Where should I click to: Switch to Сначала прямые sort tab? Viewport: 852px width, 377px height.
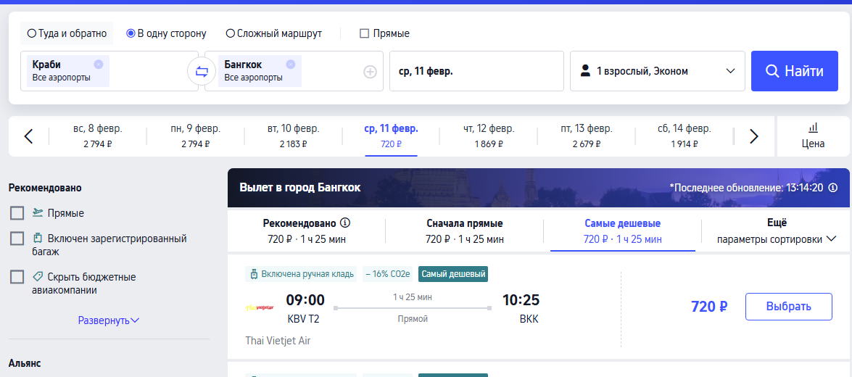(464, 231)
